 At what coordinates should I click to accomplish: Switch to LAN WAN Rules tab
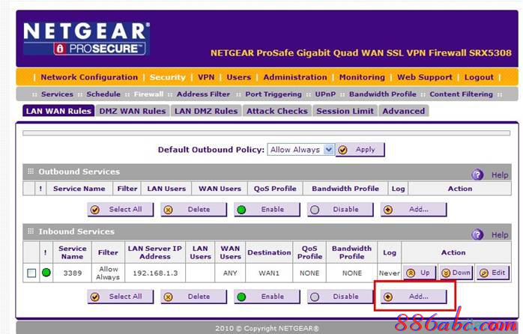click(x=58, y=111)
